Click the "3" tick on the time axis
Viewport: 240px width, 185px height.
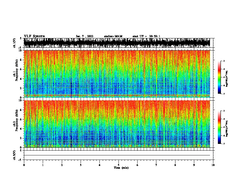(81, 165)
